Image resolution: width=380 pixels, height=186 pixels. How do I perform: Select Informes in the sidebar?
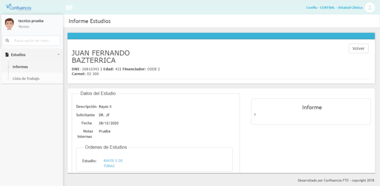[20, 67]
